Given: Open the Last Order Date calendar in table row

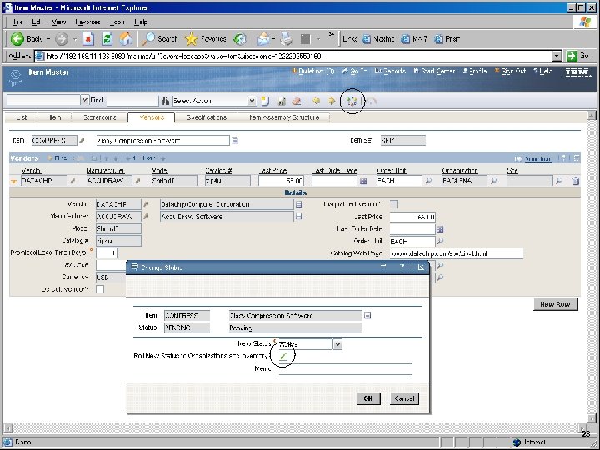Looking at the screenshot, I should click(363, 181).
